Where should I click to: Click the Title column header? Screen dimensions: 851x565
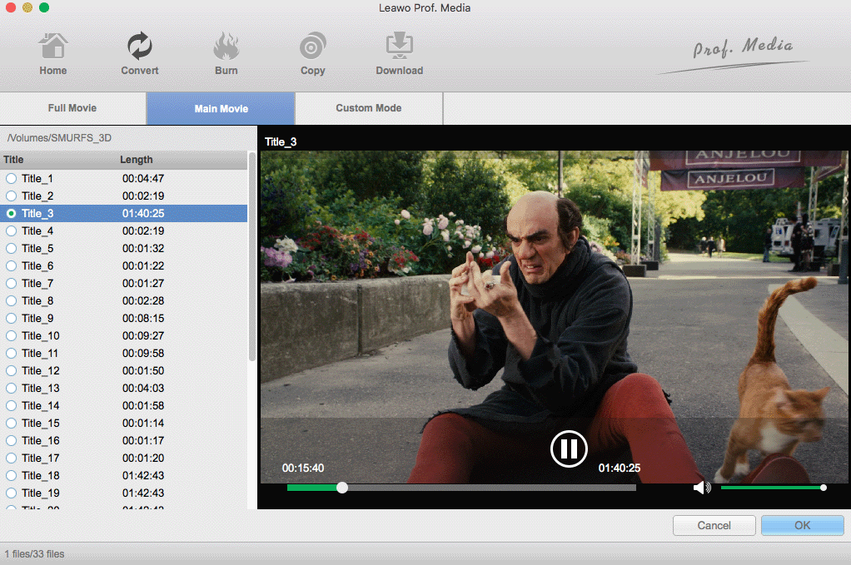13,160
